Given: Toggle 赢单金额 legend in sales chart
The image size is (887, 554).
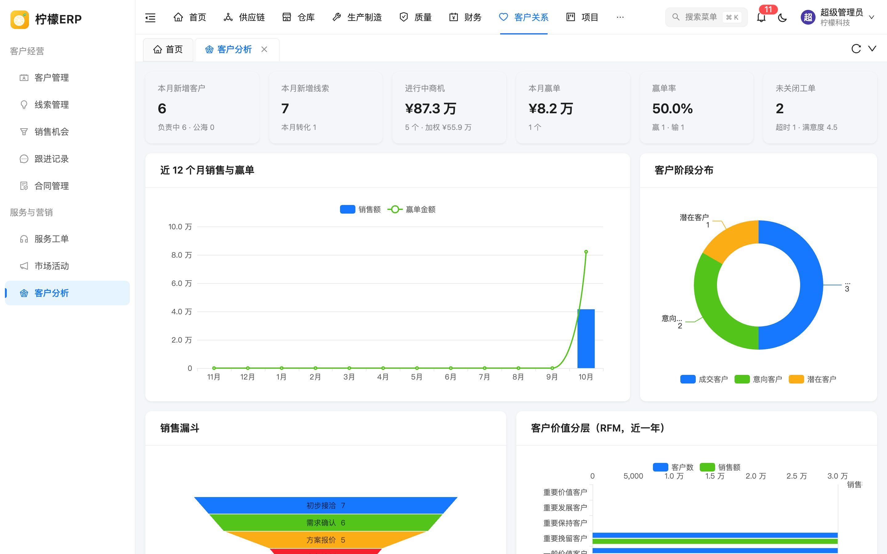Looking at the screenshot, I should click(x=411, y=209).
